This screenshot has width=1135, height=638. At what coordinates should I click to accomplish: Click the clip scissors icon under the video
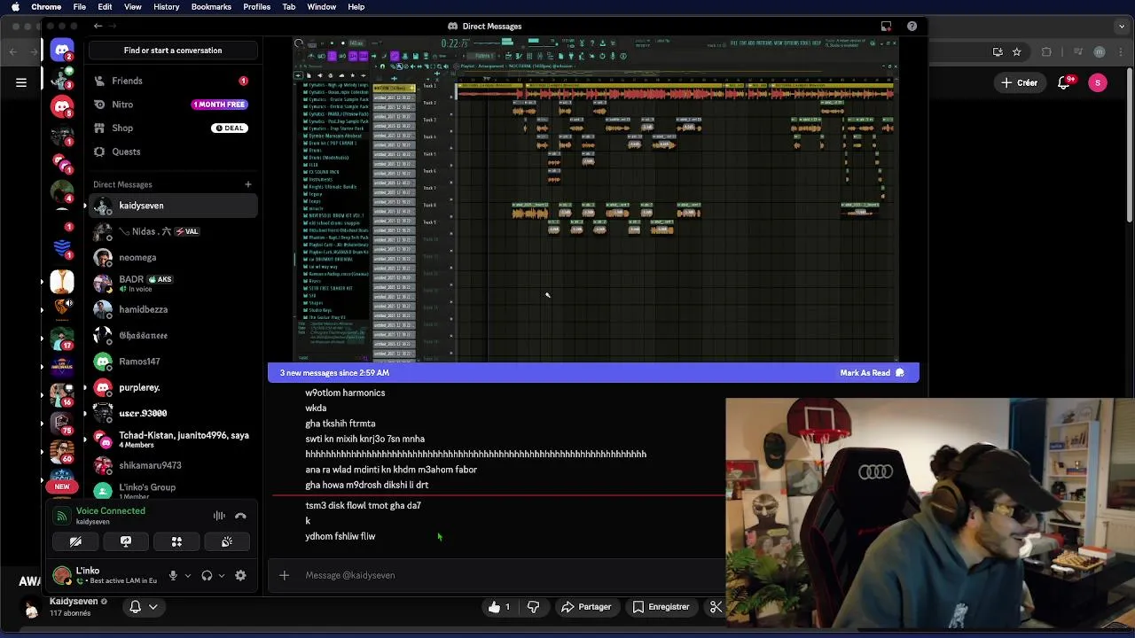point(716,607)
